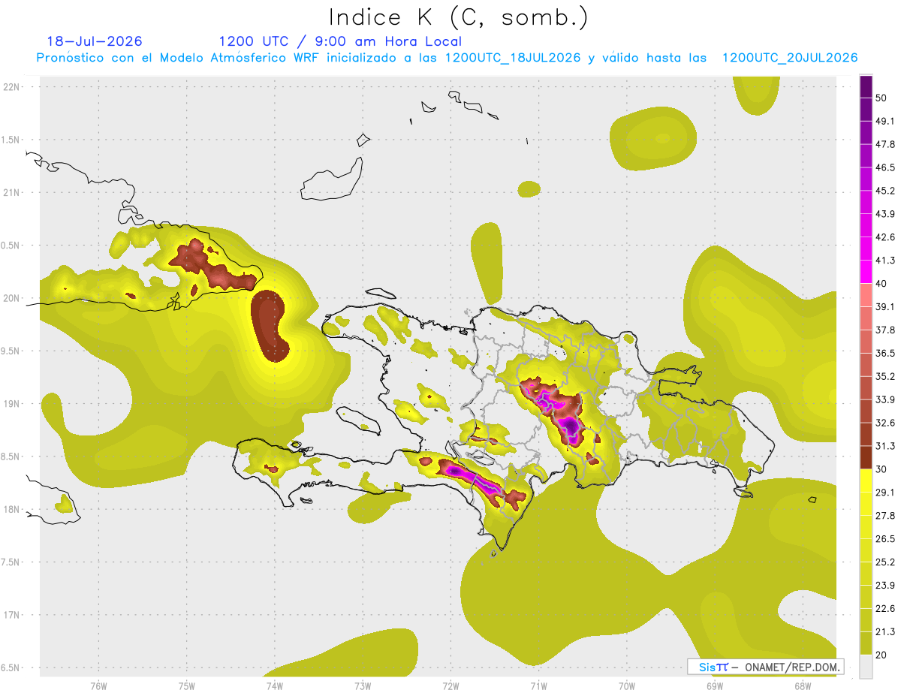Select the '45.2' color scale value
This screenshot has height=696, width=901.
click(884, 191)
